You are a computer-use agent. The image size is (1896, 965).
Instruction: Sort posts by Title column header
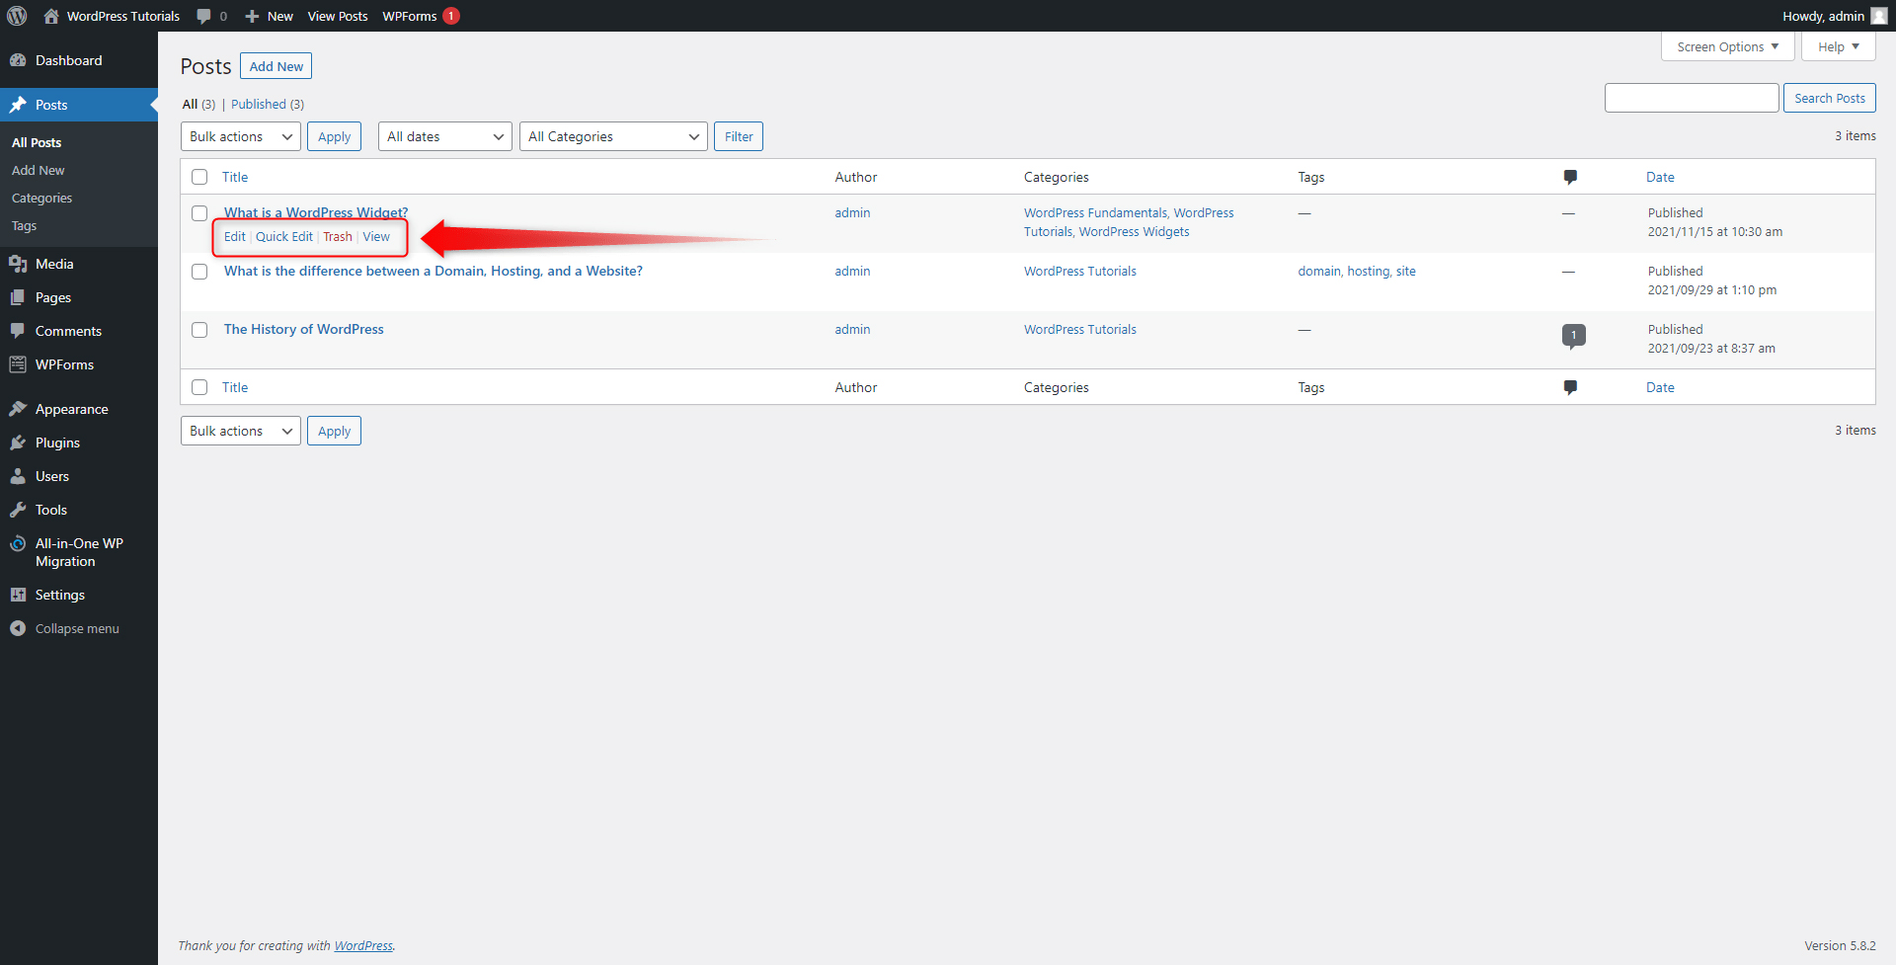(235, 177)
